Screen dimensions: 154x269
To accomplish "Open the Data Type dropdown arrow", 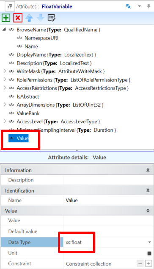I will (150, 242).
